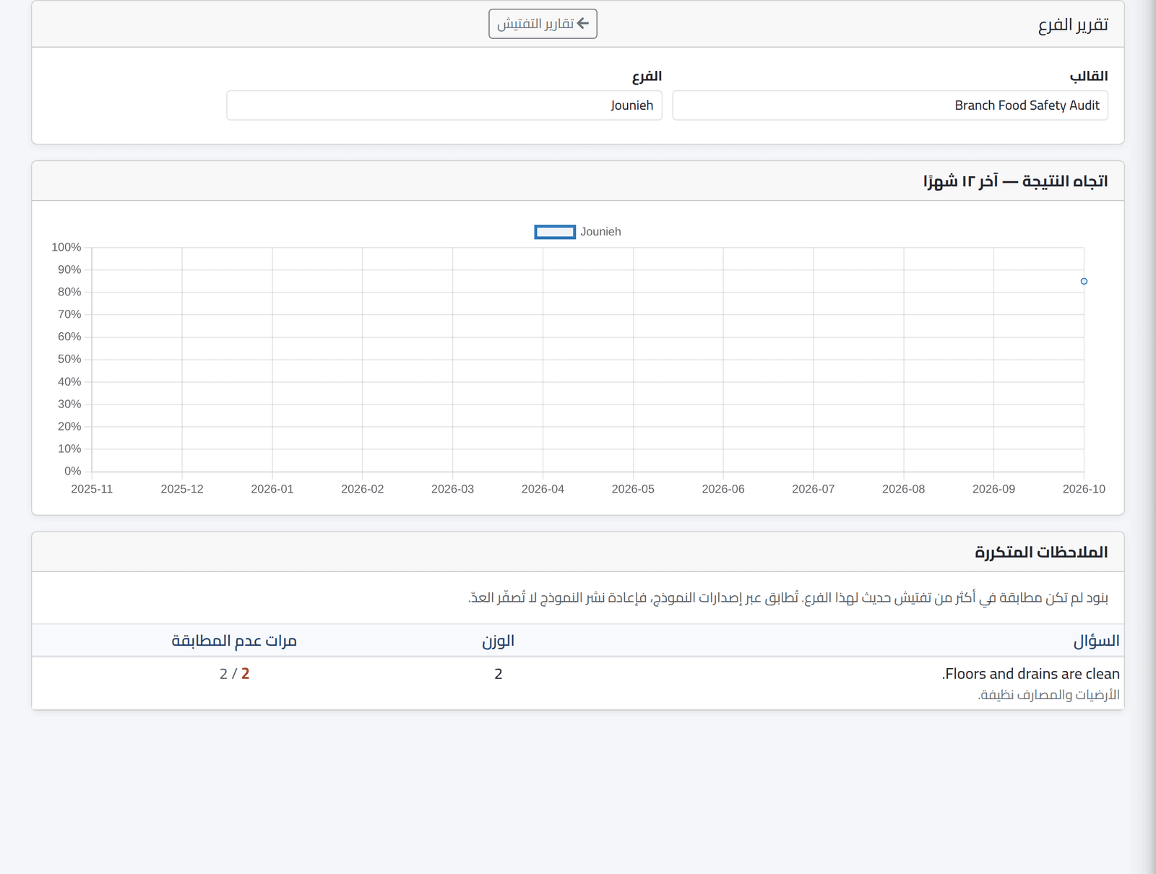Click the 2026-10 x-axis label

coord(1084,489)
